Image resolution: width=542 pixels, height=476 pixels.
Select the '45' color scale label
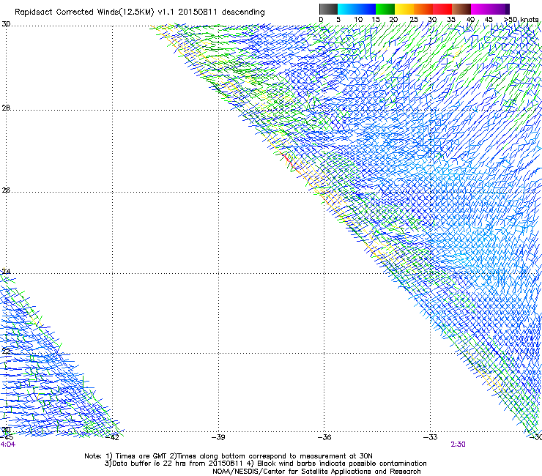tap(489, 20)
